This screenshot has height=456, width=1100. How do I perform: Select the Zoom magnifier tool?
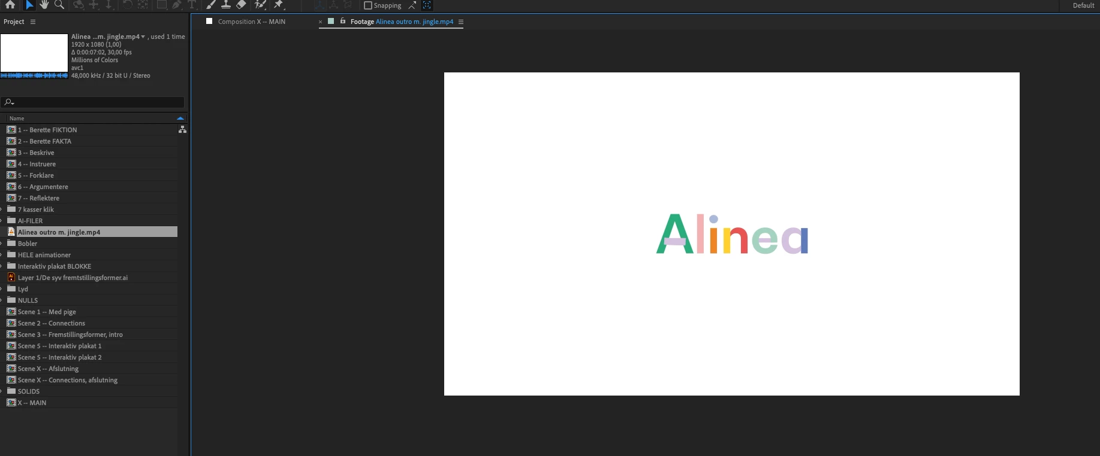[x=59, y=5]
